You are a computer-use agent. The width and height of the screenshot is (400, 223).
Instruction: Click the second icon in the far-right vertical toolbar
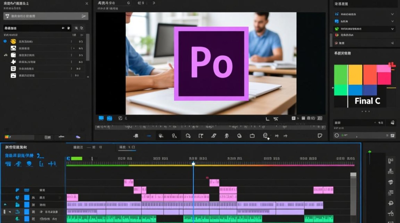[391, 172]
